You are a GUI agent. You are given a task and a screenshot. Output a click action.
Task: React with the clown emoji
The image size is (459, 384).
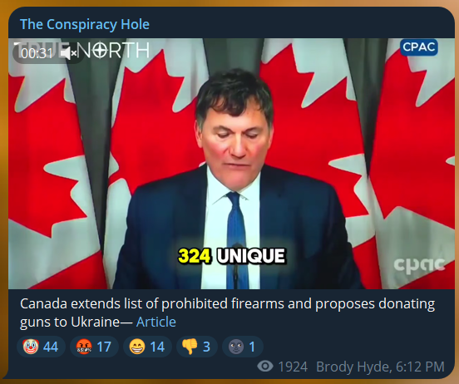click(31, 347)
